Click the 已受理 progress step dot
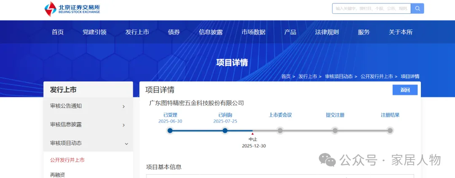This screenshot has height=178, width=455. tap(170, 131)
